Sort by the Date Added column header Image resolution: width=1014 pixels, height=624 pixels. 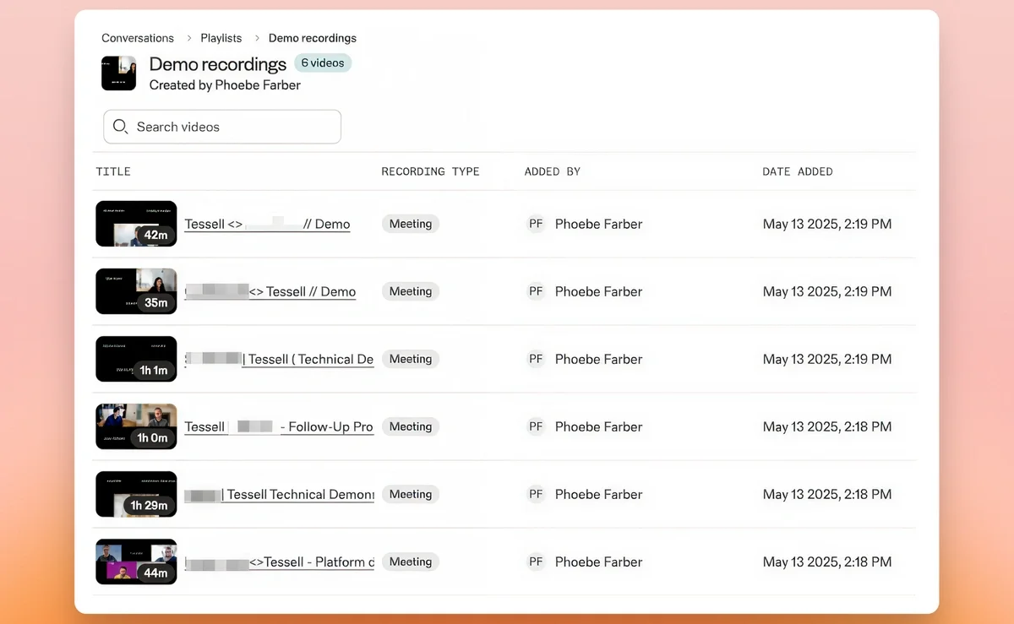point(797,171)
